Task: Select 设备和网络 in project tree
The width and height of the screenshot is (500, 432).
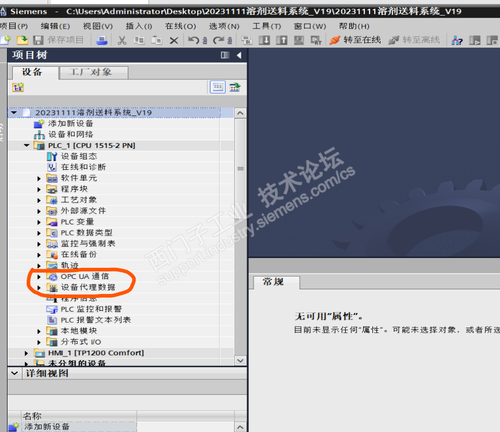Action: [70, 134]
